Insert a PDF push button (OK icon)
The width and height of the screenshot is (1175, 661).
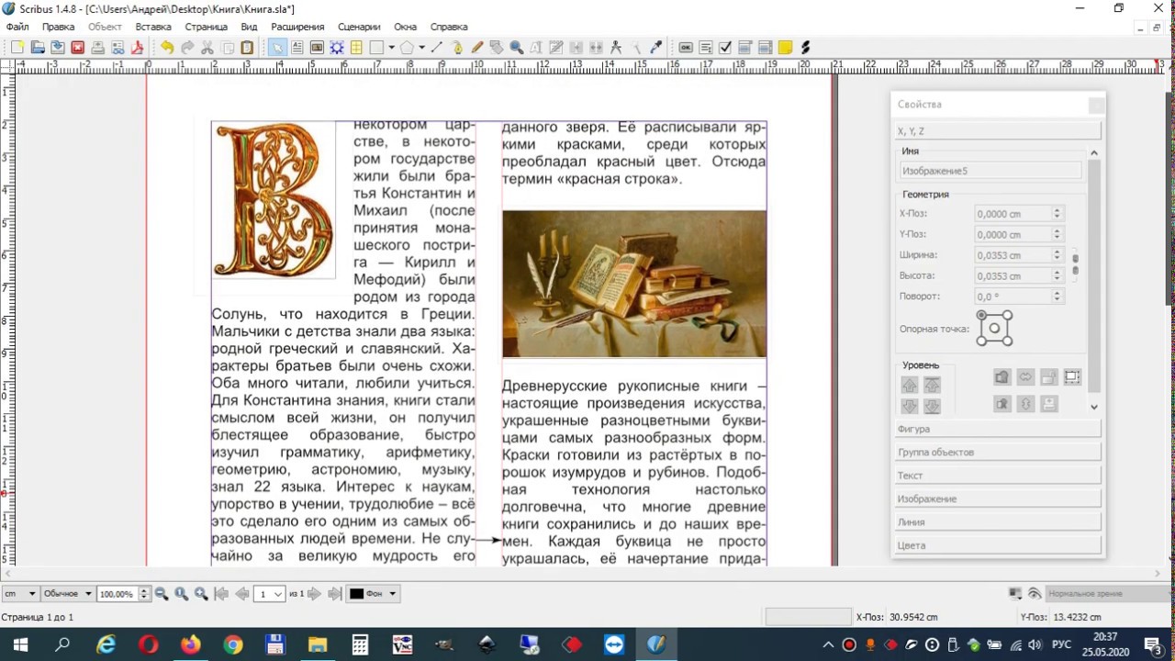click(686, 48)
